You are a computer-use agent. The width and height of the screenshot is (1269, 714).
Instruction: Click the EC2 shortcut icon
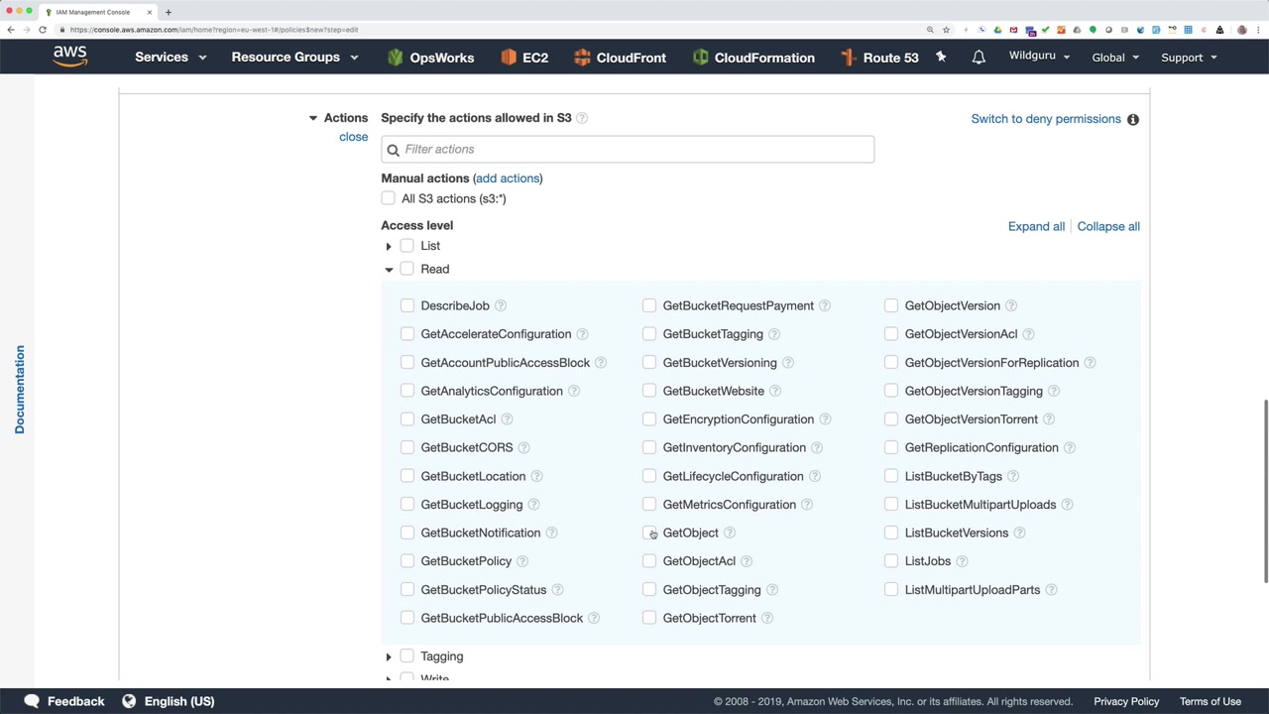(x=509, y=58)
